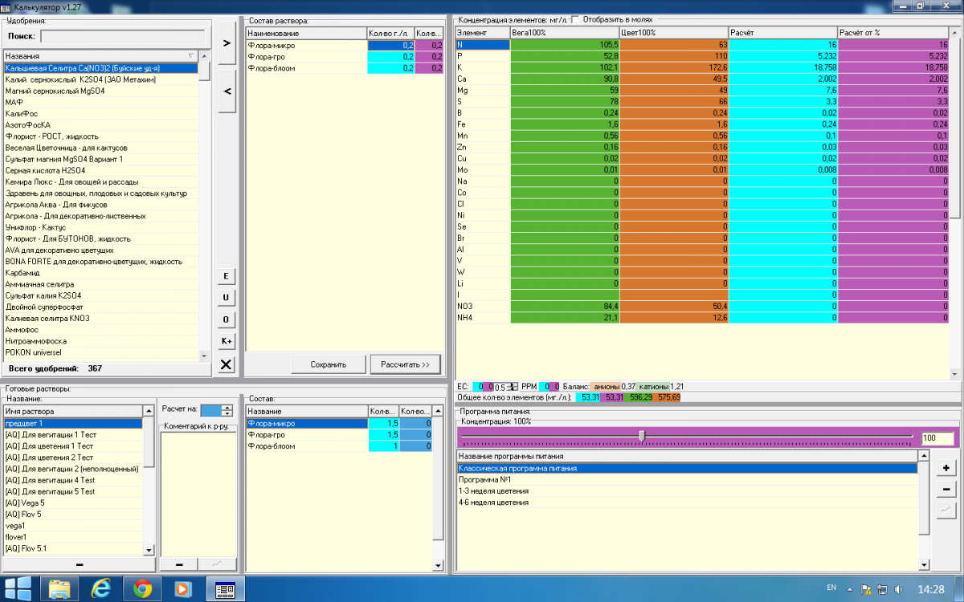Image resolution: width=964 pixels, height=602 pixels.
Task: Select the 'flover1' ready solution
Action: [73, 537]
